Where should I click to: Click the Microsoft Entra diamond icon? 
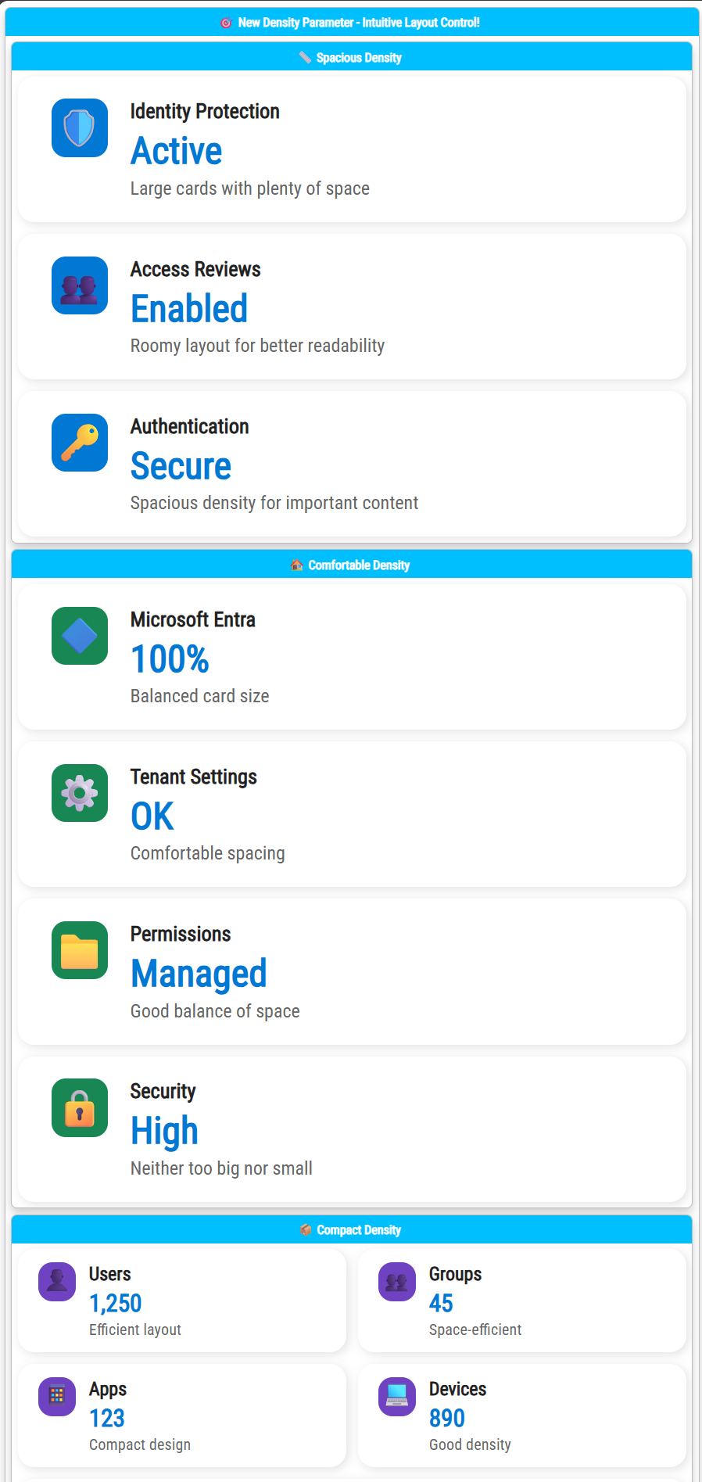tap(80, 636)
